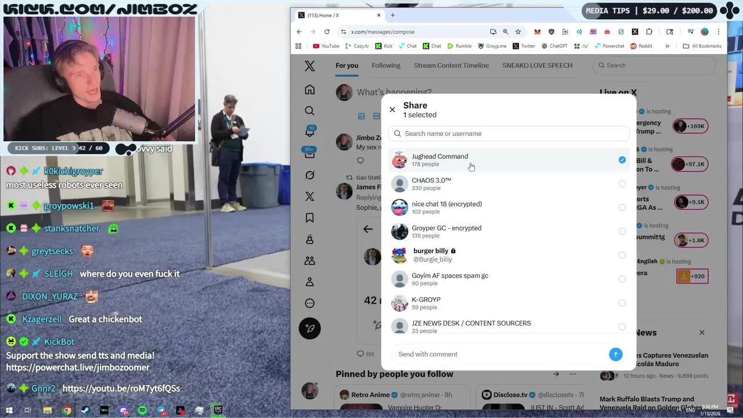Image resolution: width=743 pixels, height=418 pixels.
Task: Open MetaMask fox extension
Action: point(538,32)
